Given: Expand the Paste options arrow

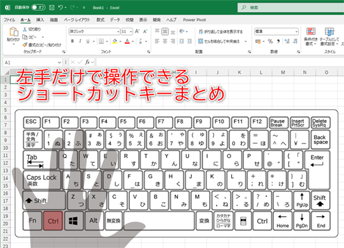Looking at the screenshot, I should click(13, 44).
